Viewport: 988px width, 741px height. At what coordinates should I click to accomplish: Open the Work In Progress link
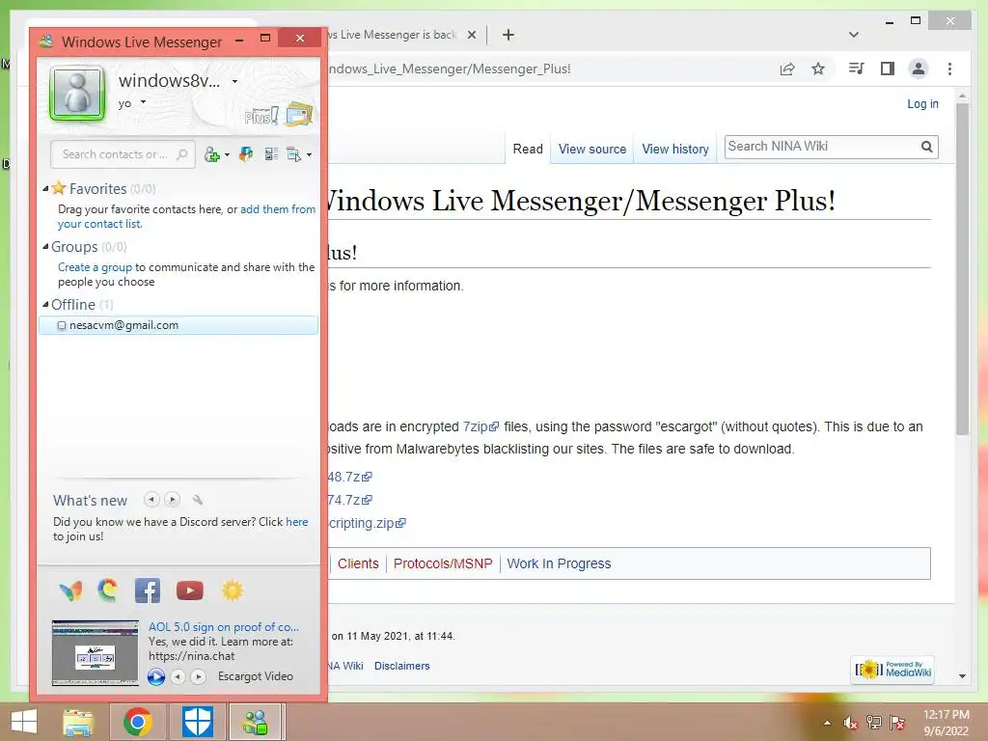pyautogui.click(x=559, y=563)
